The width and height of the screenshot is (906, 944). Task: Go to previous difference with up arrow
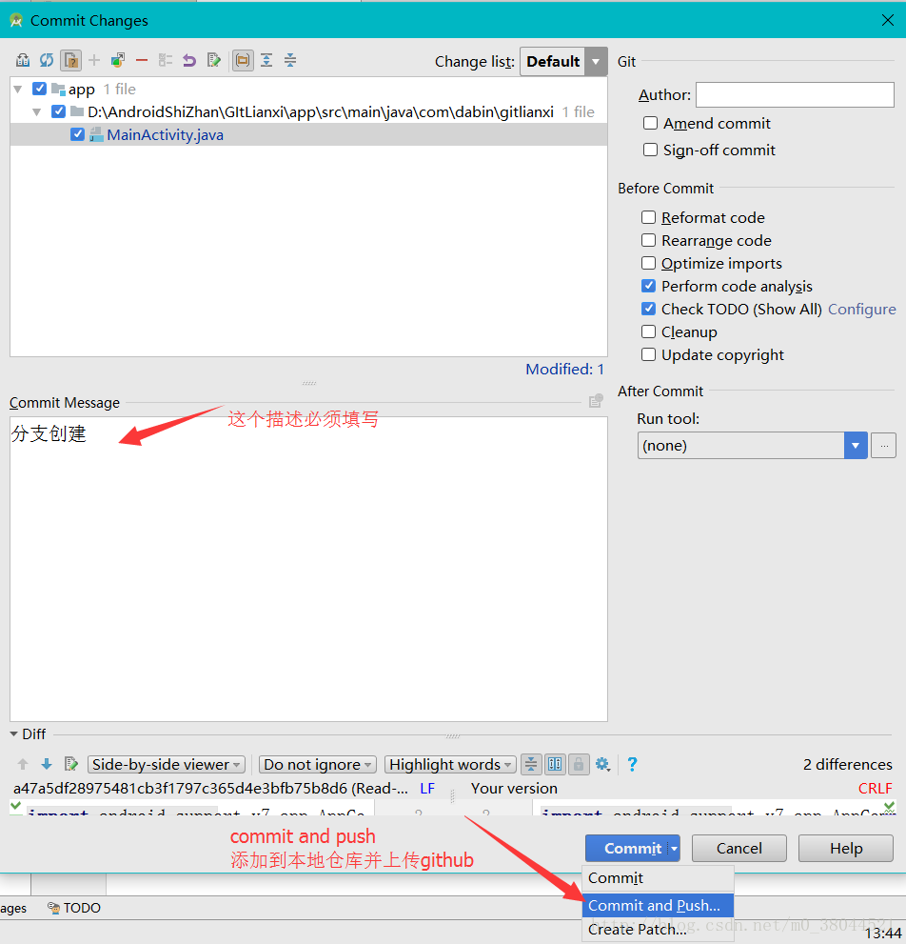point(23,764)
